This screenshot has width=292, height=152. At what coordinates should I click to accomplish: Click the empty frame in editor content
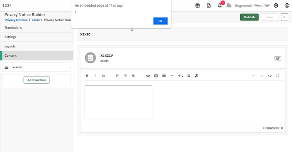118,102
